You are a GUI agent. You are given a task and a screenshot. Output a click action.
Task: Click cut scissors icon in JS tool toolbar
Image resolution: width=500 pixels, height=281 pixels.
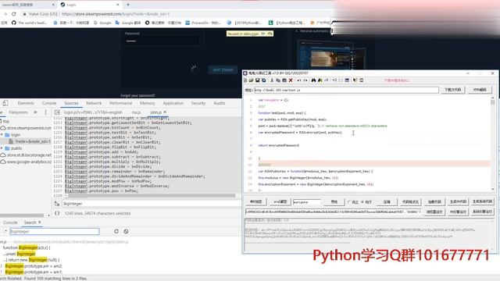click(272, 80)
